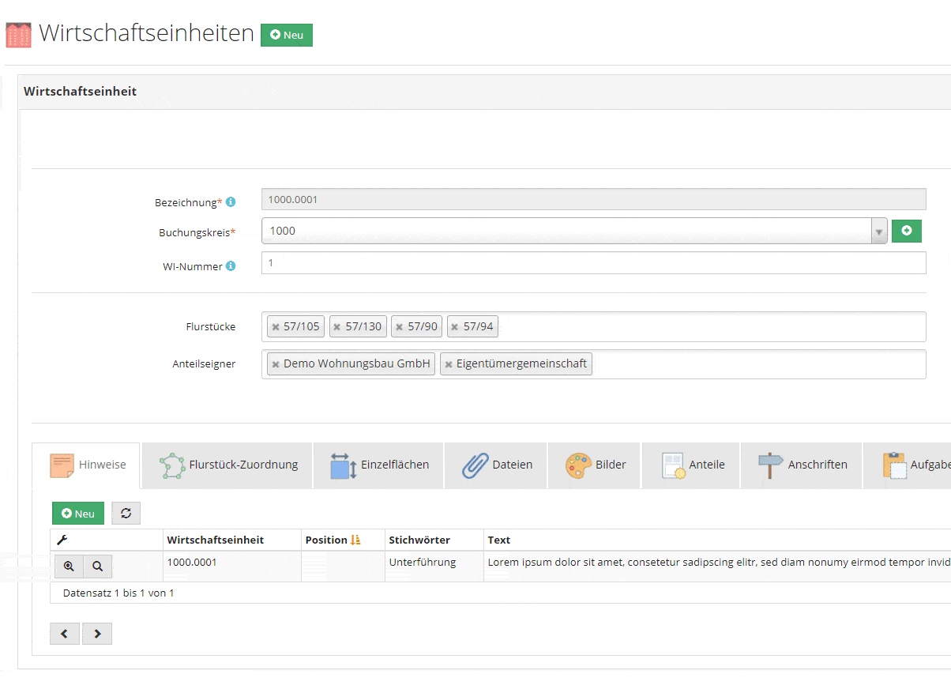This screenshot has width=951, height=689.
Task: Open the Bilder tab
Action: click(595, 465)
